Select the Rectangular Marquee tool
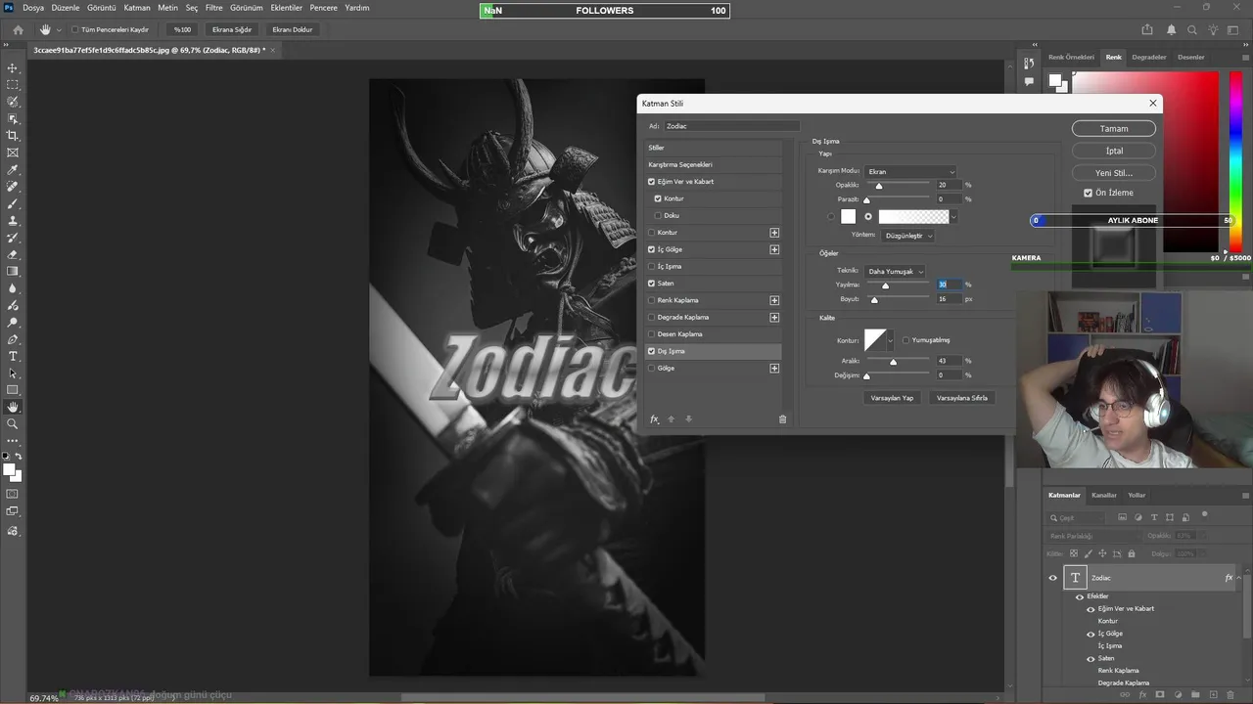The width and height of the screenshot is (1253, 704). tap(13, 85)
